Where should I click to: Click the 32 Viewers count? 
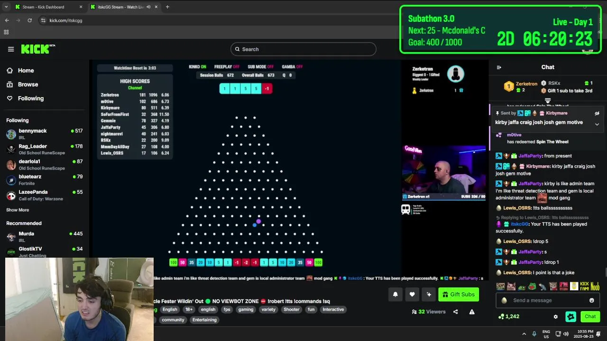429,312
